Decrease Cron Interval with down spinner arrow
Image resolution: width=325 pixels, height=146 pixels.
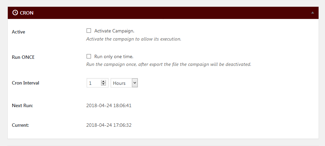[x=103, y=84]
